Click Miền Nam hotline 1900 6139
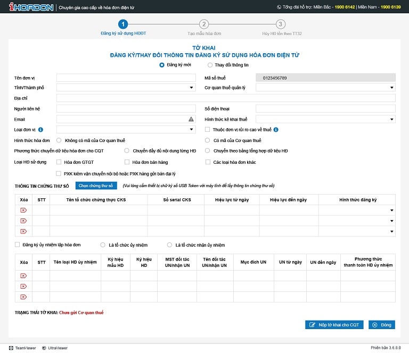The width and height of the screenshot is (409, 353). pyautogui.click(x=390, y=7)
